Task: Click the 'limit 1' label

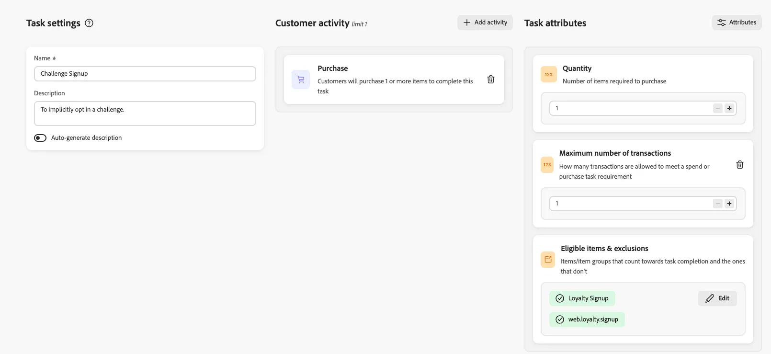Action: (359, 24)
